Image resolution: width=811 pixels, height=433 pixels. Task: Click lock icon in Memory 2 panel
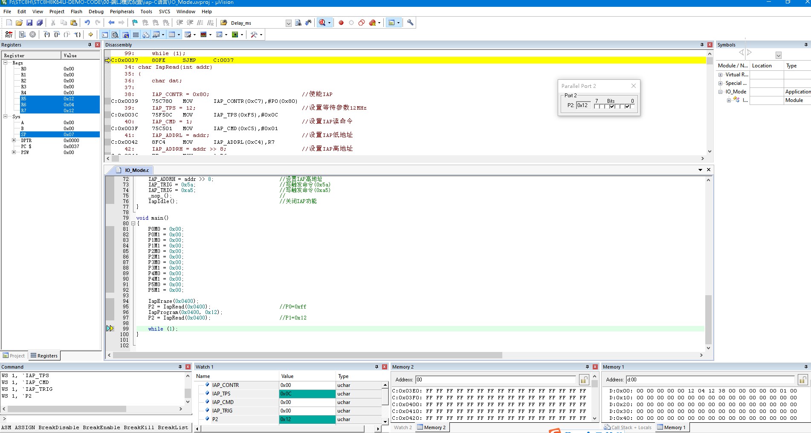tap(584, 380)
